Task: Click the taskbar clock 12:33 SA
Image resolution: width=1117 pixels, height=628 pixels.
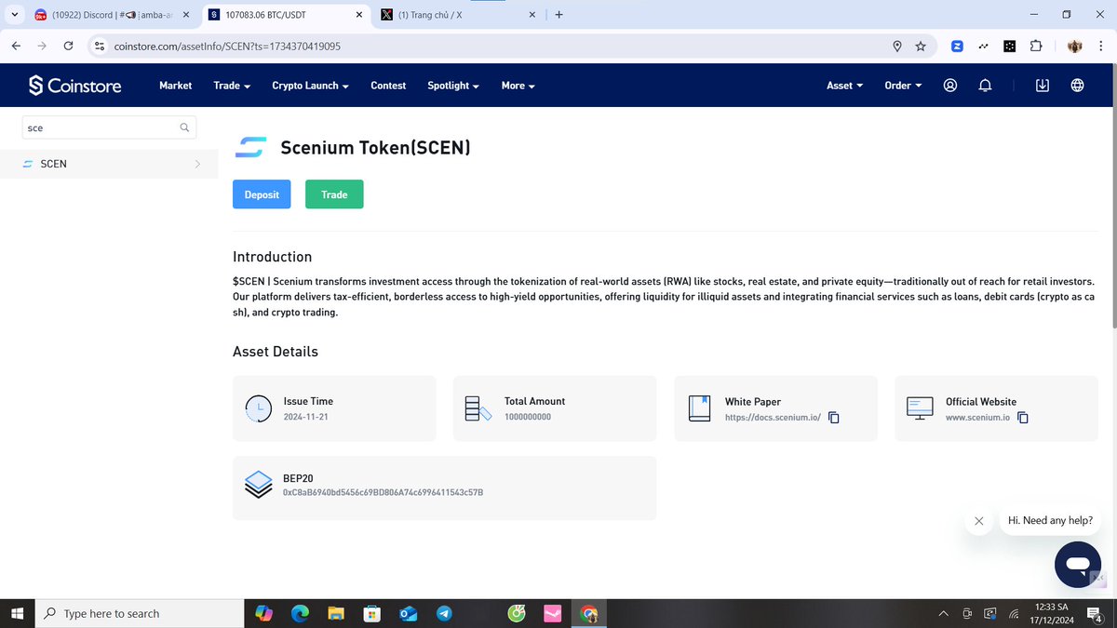Action: [1052, 613]
